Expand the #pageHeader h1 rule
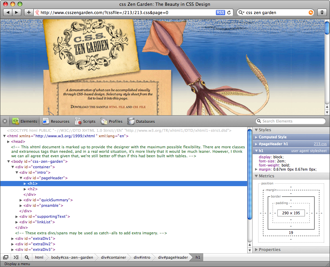The height and width of the screenshot is (267, 330). [x=256, y=144]
